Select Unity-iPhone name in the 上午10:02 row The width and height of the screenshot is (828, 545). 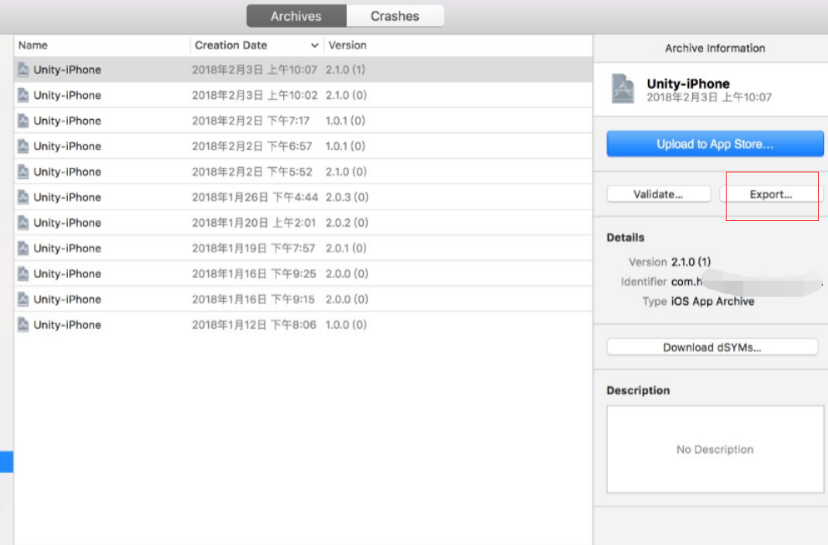click(x=67, y=95)
